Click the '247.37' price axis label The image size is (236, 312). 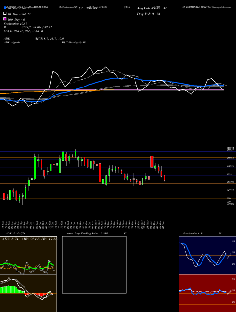[230, 190]
